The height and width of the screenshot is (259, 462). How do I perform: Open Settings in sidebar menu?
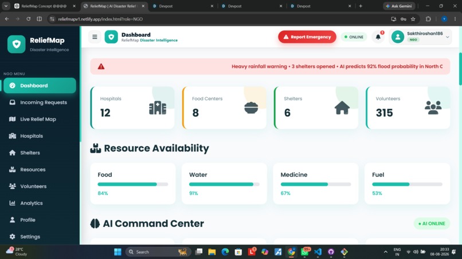coord(40,236)
